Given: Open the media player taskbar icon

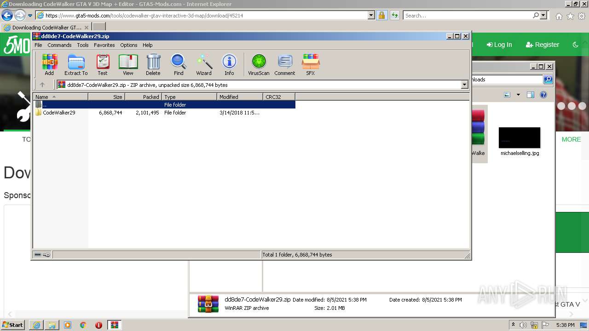Looking at the screenshot, I should (68, 325).
